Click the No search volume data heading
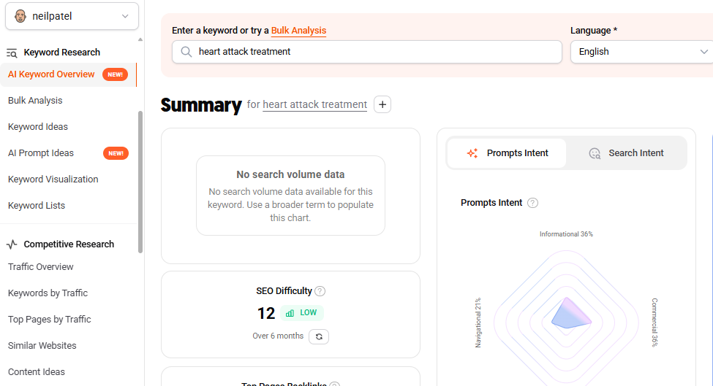Image resolution: width=713 pixels, height=386 pixels. pyautogui.click(x=290, y=174)
